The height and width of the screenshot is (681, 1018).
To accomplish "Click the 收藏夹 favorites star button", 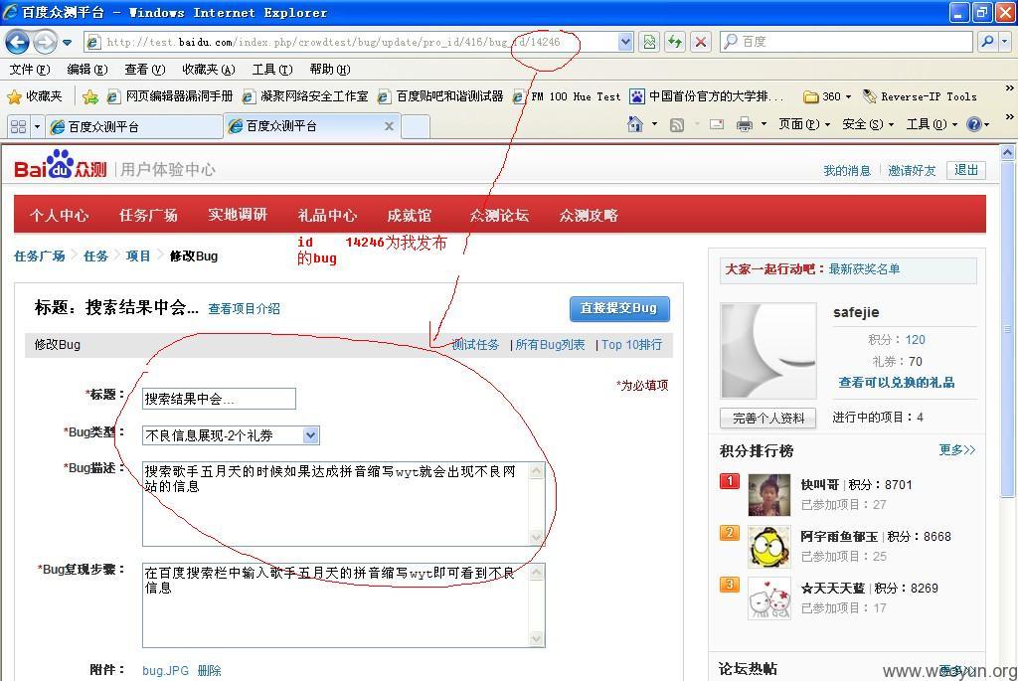I will point(35,96).
